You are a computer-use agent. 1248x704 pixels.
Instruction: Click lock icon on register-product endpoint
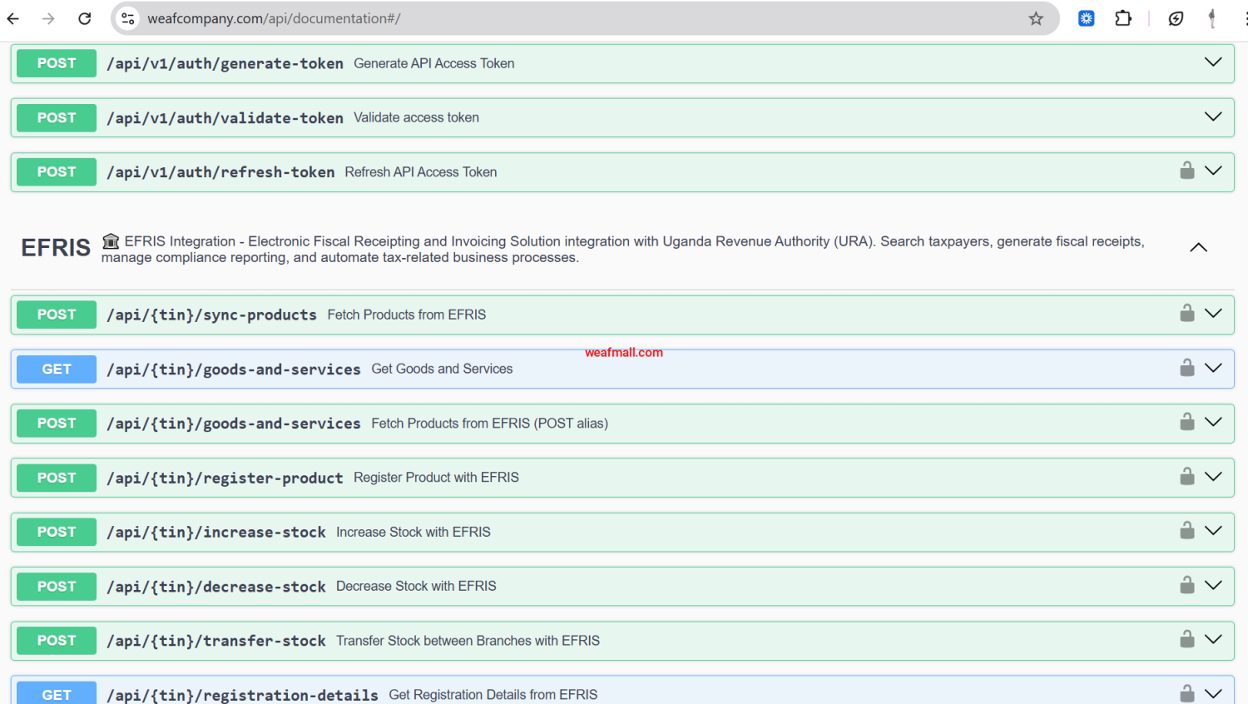pyautogui.click(x=1187, y=476)
